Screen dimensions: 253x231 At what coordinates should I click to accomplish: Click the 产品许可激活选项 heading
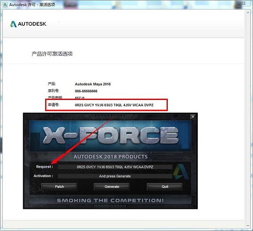pos(52,54)
